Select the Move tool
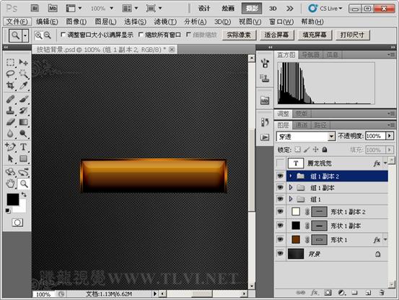 [x=23, y=62]
